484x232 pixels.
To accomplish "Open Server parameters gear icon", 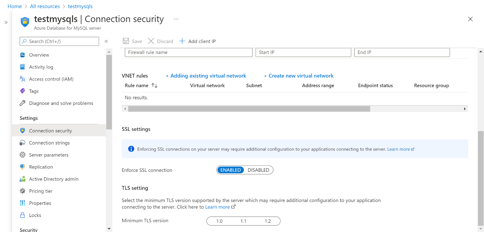I will tap(22, 155).
